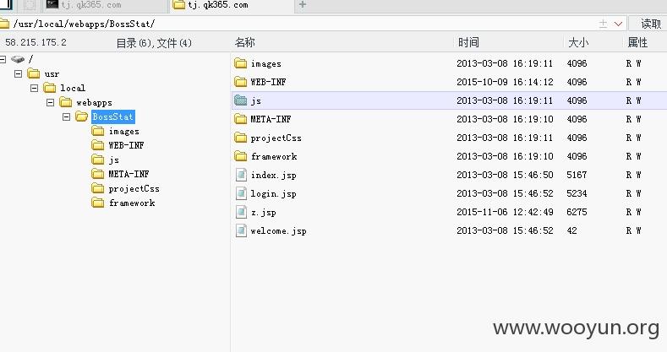Select the welcome.jsp file name
The height and width of the screenshot is (352, 667).
(279, 231)
